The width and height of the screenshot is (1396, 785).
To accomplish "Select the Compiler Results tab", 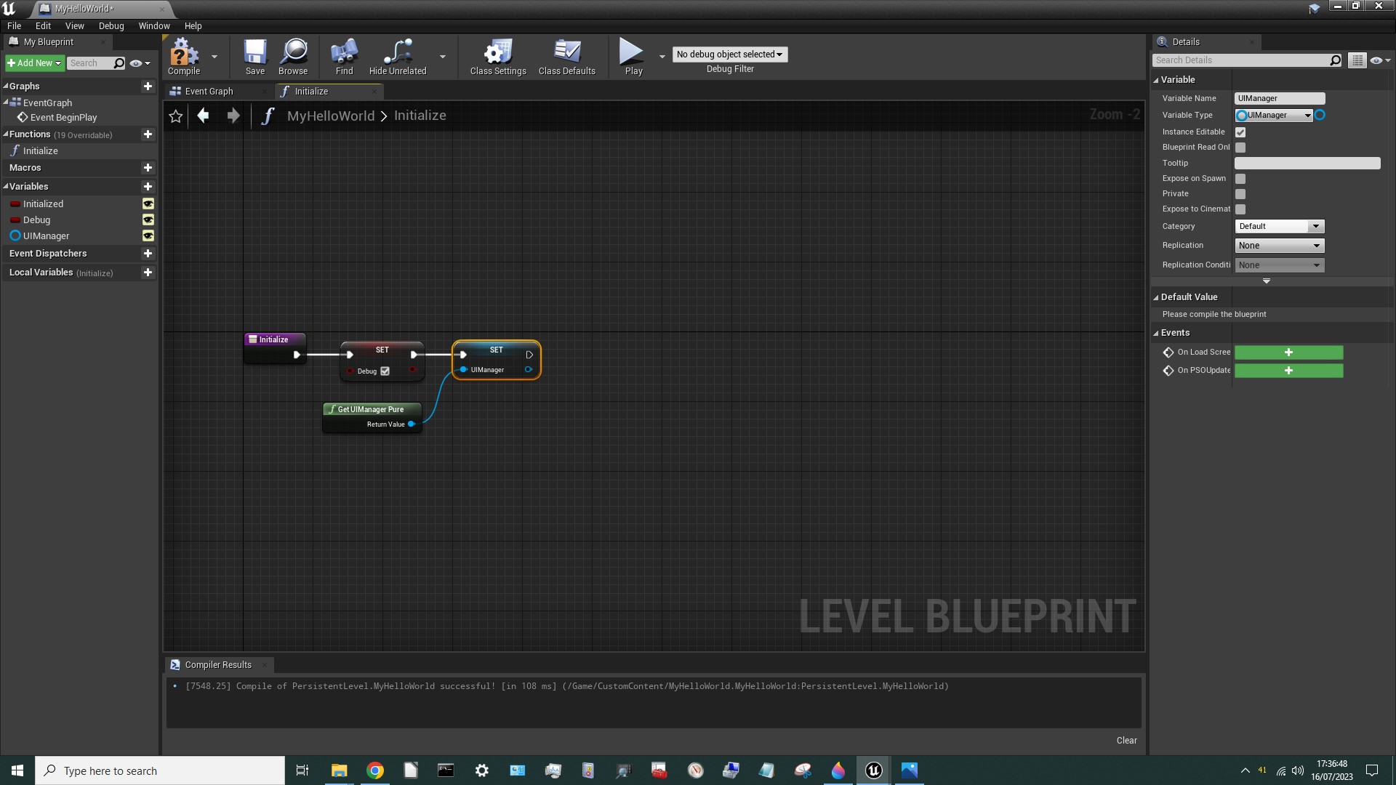I will pos(218,665).
